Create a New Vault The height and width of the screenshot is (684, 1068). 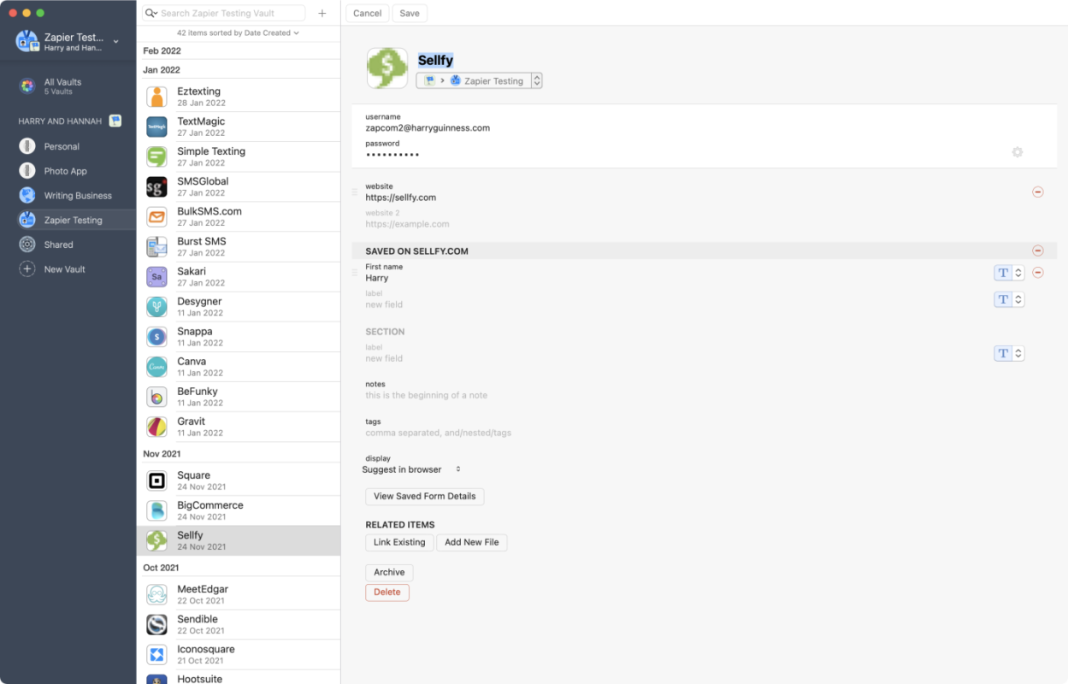point(68,269)
